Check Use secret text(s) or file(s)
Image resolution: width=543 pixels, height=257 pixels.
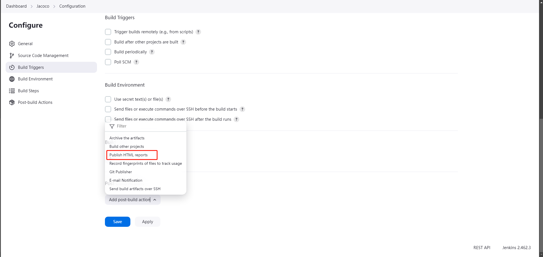[x=108, y=99]
